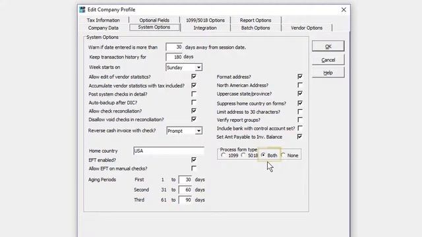Open the 1099/5018 Options tab
Image resolution: width=422 pixels, height=237 pixels.
click(205, 20)
